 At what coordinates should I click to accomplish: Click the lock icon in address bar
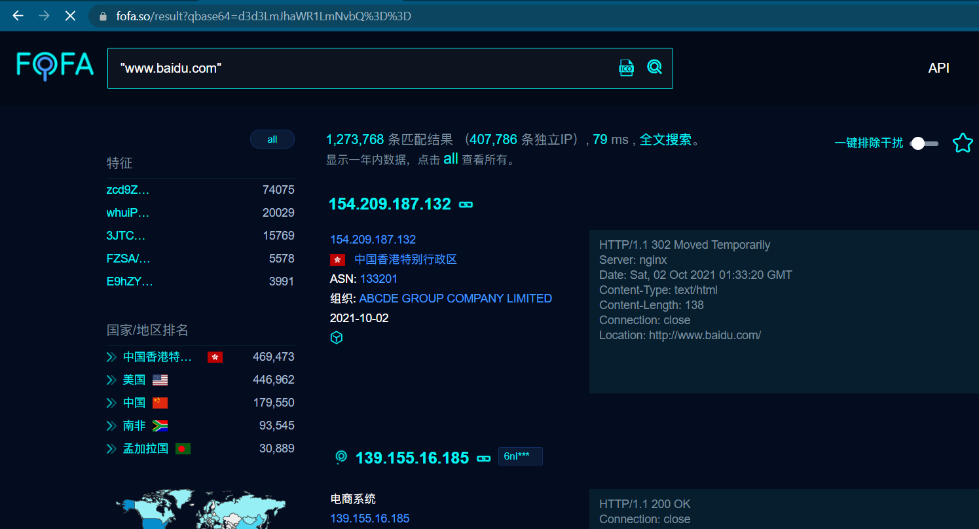[x=102, y=16]
